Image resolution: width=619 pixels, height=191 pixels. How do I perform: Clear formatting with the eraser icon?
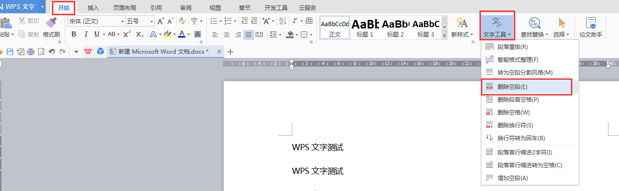(182, 21)
